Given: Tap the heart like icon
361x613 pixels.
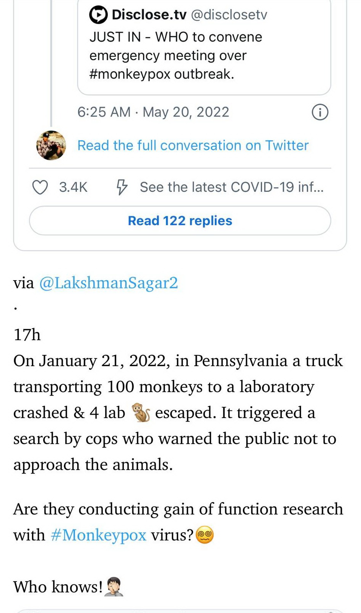Looking at the screenshot, I should tap(40, 187).
